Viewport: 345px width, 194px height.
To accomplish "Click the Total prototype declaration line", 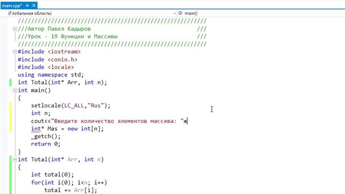I will pyautogui.click(x=63, y=82).
